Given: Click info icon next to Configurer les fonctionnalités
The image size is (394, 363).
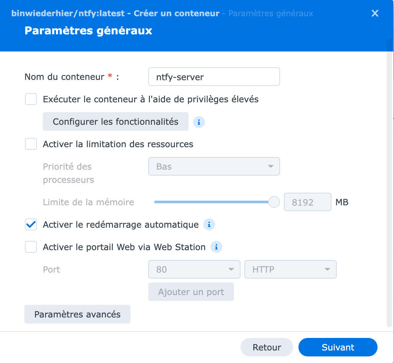Looking at the screenshot, I should click(199, 122).
